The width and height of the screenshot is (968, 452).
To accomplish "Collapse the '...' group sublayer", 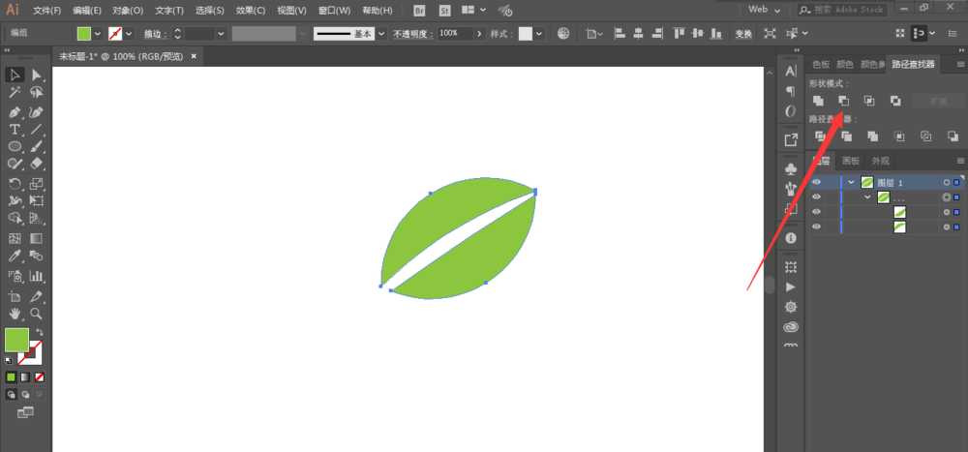I will tap(868, 197).
